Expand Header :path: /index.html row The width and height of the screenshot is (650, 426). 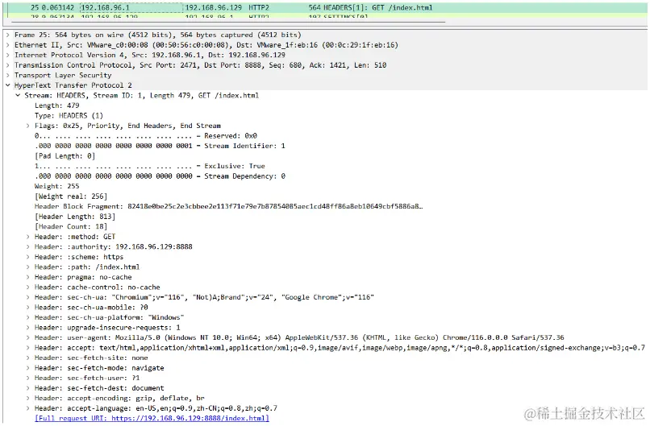click(x=27, y=267)
